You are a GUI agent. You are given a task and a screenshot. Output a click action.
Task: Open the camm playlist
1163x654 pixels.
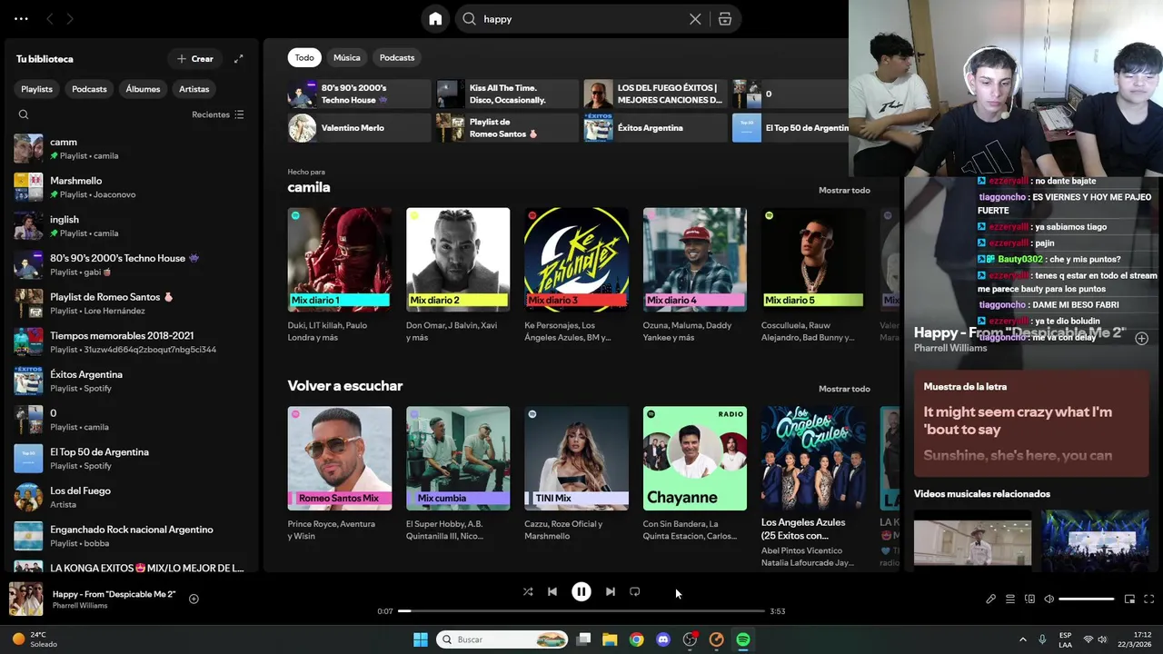pyautogui.click(x=132, y=148)
